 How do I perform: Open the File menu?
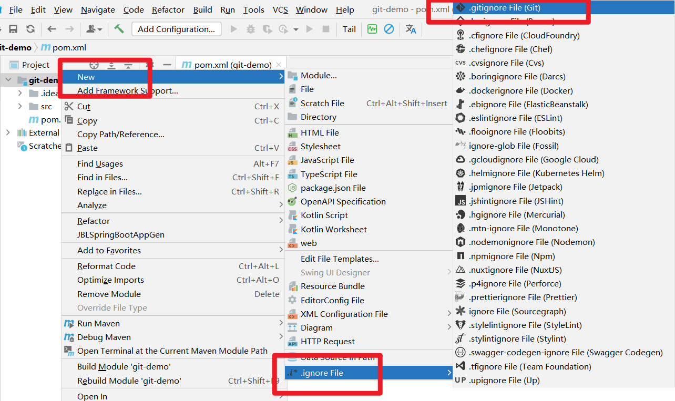pyautogui.click(x=16, y=9)
